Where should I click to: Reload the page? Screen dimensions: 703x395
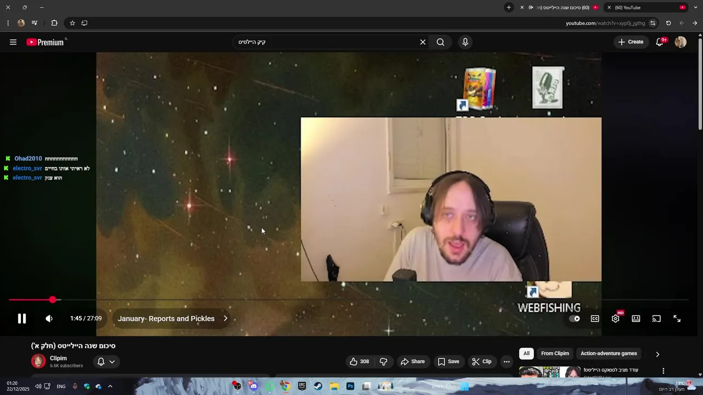[668, 23]
